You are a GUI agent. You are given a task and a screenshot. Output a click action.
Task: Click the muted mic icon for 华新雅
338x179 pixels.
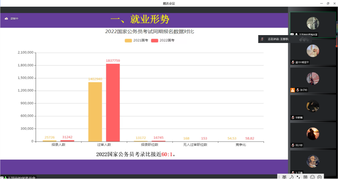click(x=293, y=117)
